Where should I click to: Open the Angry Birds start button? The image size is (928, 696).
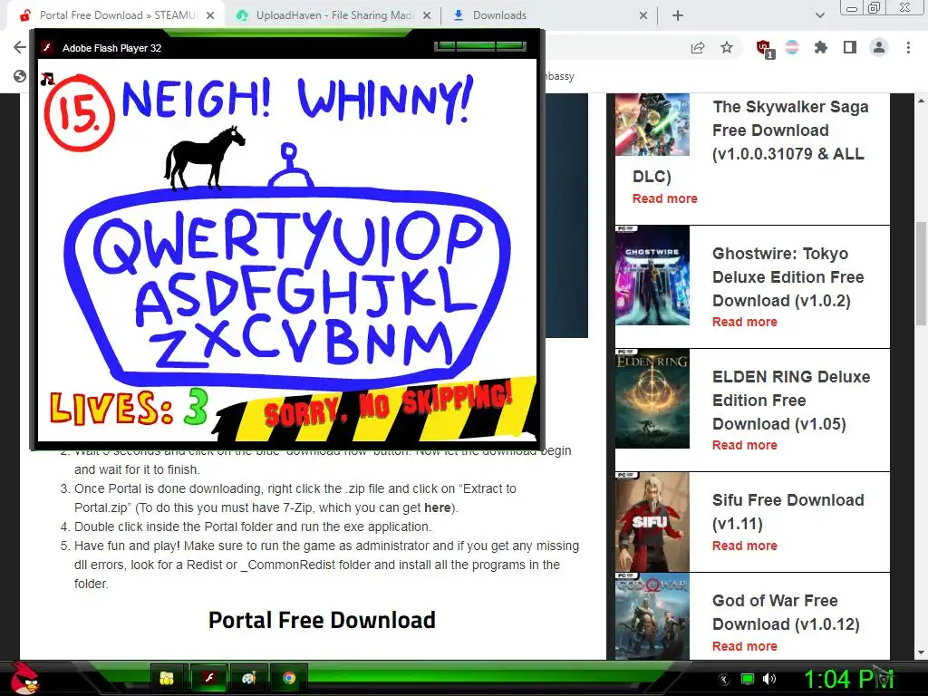tap(26, 678)
